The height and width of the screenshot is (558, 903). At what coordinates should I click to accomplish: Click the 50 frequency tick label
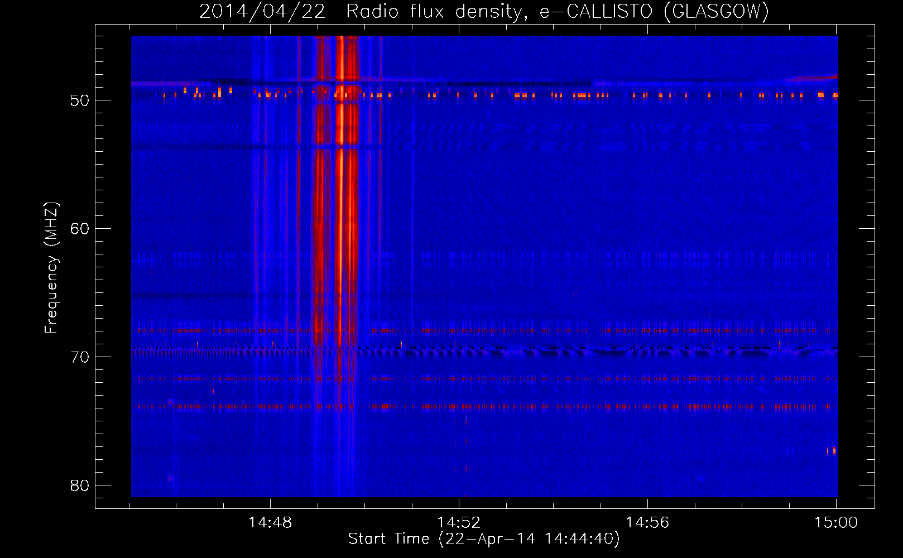click(80, 100)
